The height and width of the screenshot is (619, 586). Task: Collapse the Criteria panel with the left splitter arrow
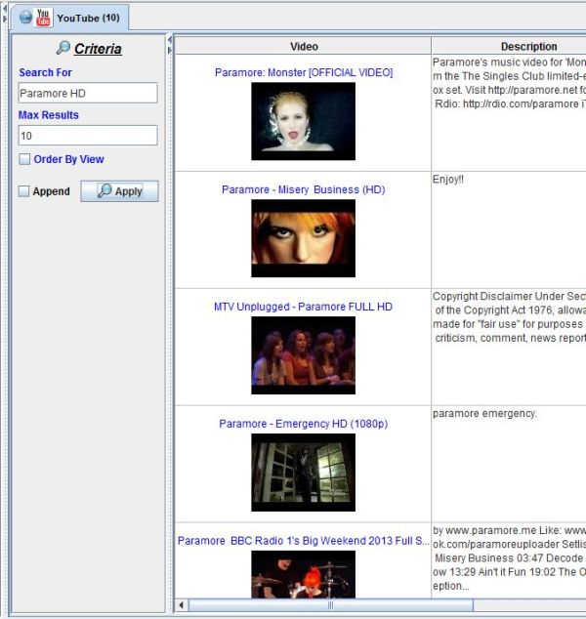[170, 40]
